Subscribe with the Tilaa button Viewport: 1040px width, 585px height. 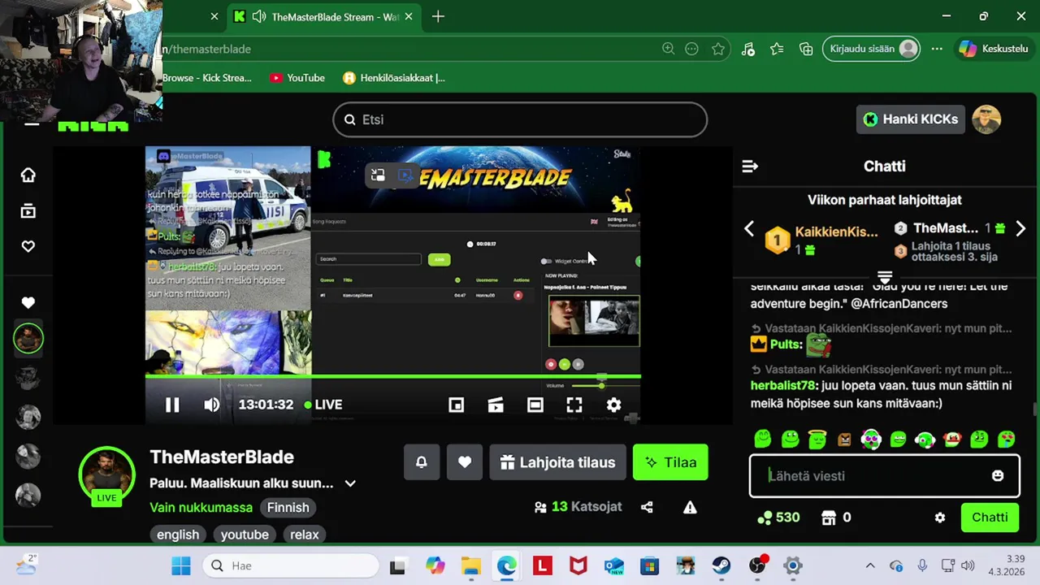(670, 462)
